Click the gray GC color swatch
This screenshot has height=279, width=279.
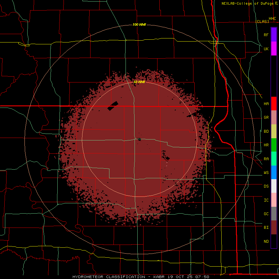tap(274, 214)
